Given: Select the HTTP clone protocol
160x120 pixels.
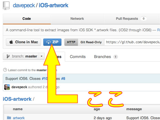Looking at the screenshot, I should 71,42.
